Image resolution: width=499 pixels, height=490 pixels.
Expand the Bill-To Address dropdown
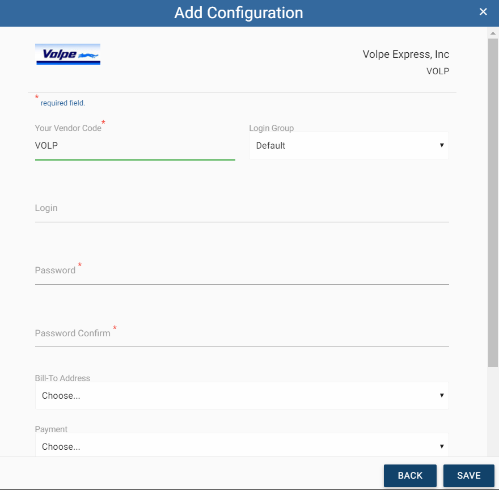[242, 395]
